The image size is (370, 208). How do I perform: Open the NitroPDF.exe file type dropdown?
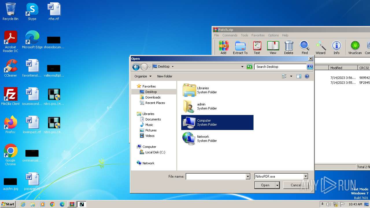tap(306, 177)
